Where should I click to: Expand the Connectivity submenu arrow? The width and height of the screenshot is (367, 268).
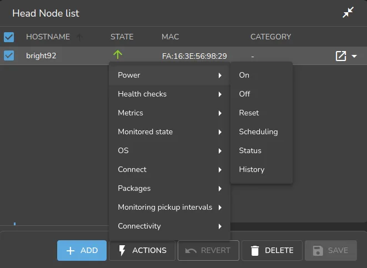pyautogui.click(x=220, y=226)
